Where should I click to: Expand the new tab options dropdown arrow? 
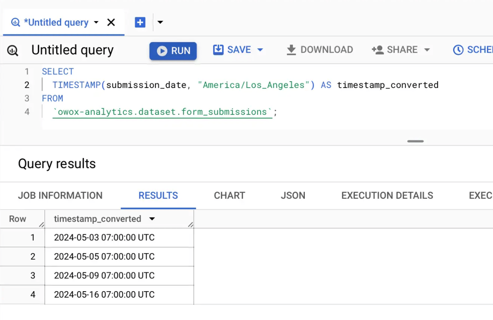pos(160,22)
